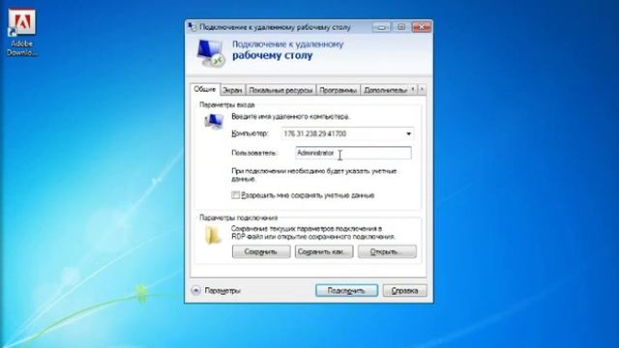This screenshot has width=619, height=348.
Task: Click the computer icon beside Параметры входа
Action: pos(214,122)
